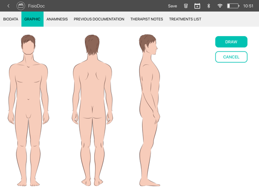Click the 10:51 clock display
The width and height of the screenshot is (259, 194).
tap(248, 6)
